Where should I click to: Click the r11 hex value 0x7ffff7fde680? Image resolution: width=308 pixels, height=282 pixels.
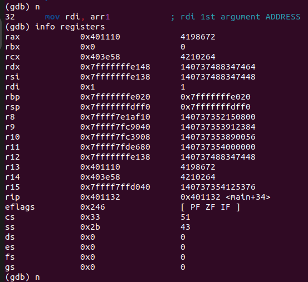click(115, 147)
